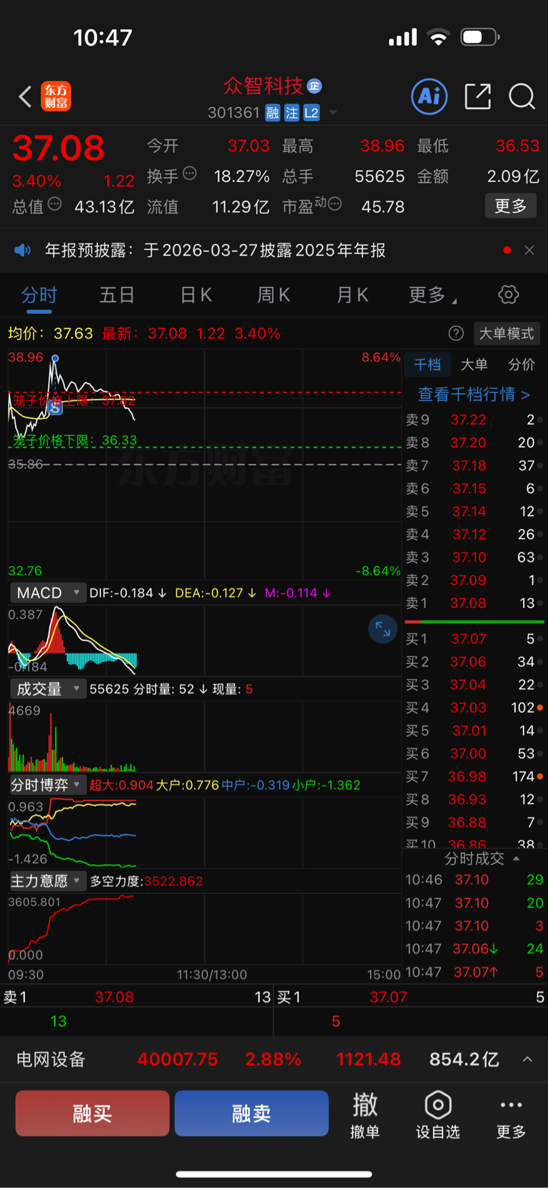This screenshot has width=548, height=1188.
Task: Tap the 10:46 trade at 37.10
Action: coord(474,880)
